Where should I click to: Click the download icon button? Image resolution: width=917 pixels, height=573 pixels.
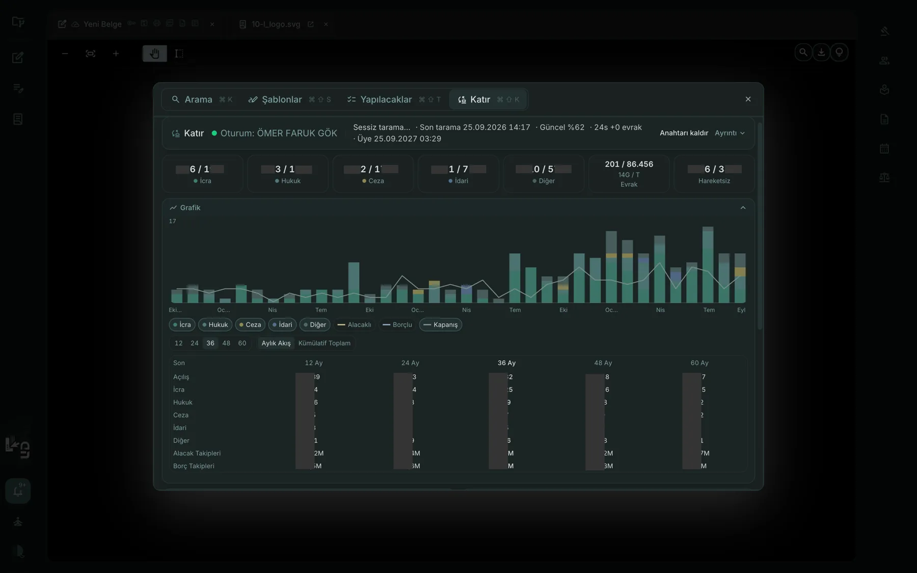coord(821,52)
